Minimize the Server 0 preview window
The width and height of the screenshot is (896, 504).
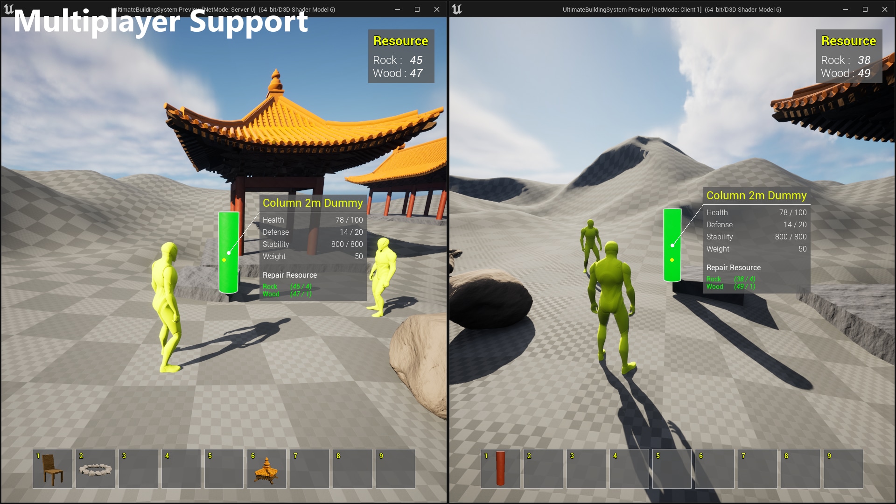[x=398, y=9]
